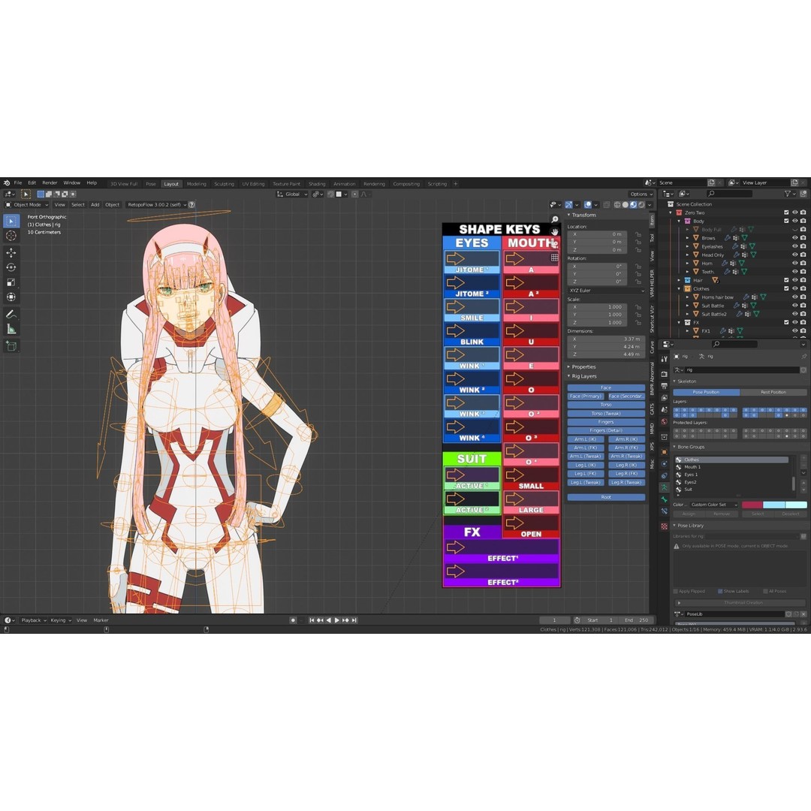Switch to the UV Editing workspace tab
This screenshot has width=811, height=811.
coord(254,184)
